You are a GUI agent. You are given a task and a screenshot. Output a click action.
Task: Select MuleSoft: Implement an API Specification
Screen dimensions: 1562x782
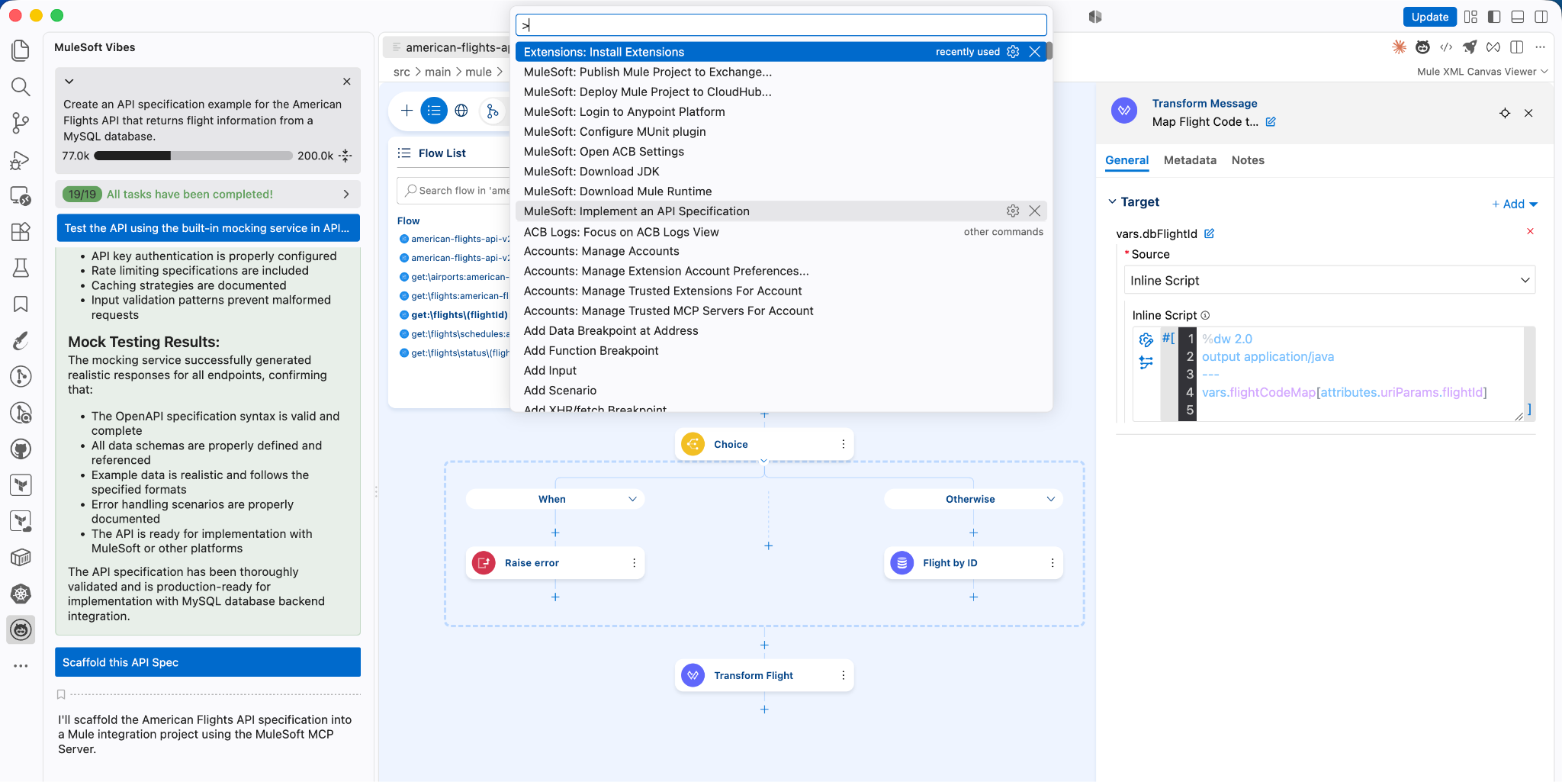(x=781, y=211)
